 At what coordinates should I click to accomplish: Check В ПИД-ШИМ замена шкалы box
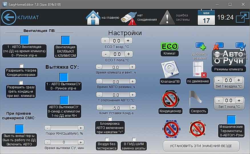(x=134, y=140)
